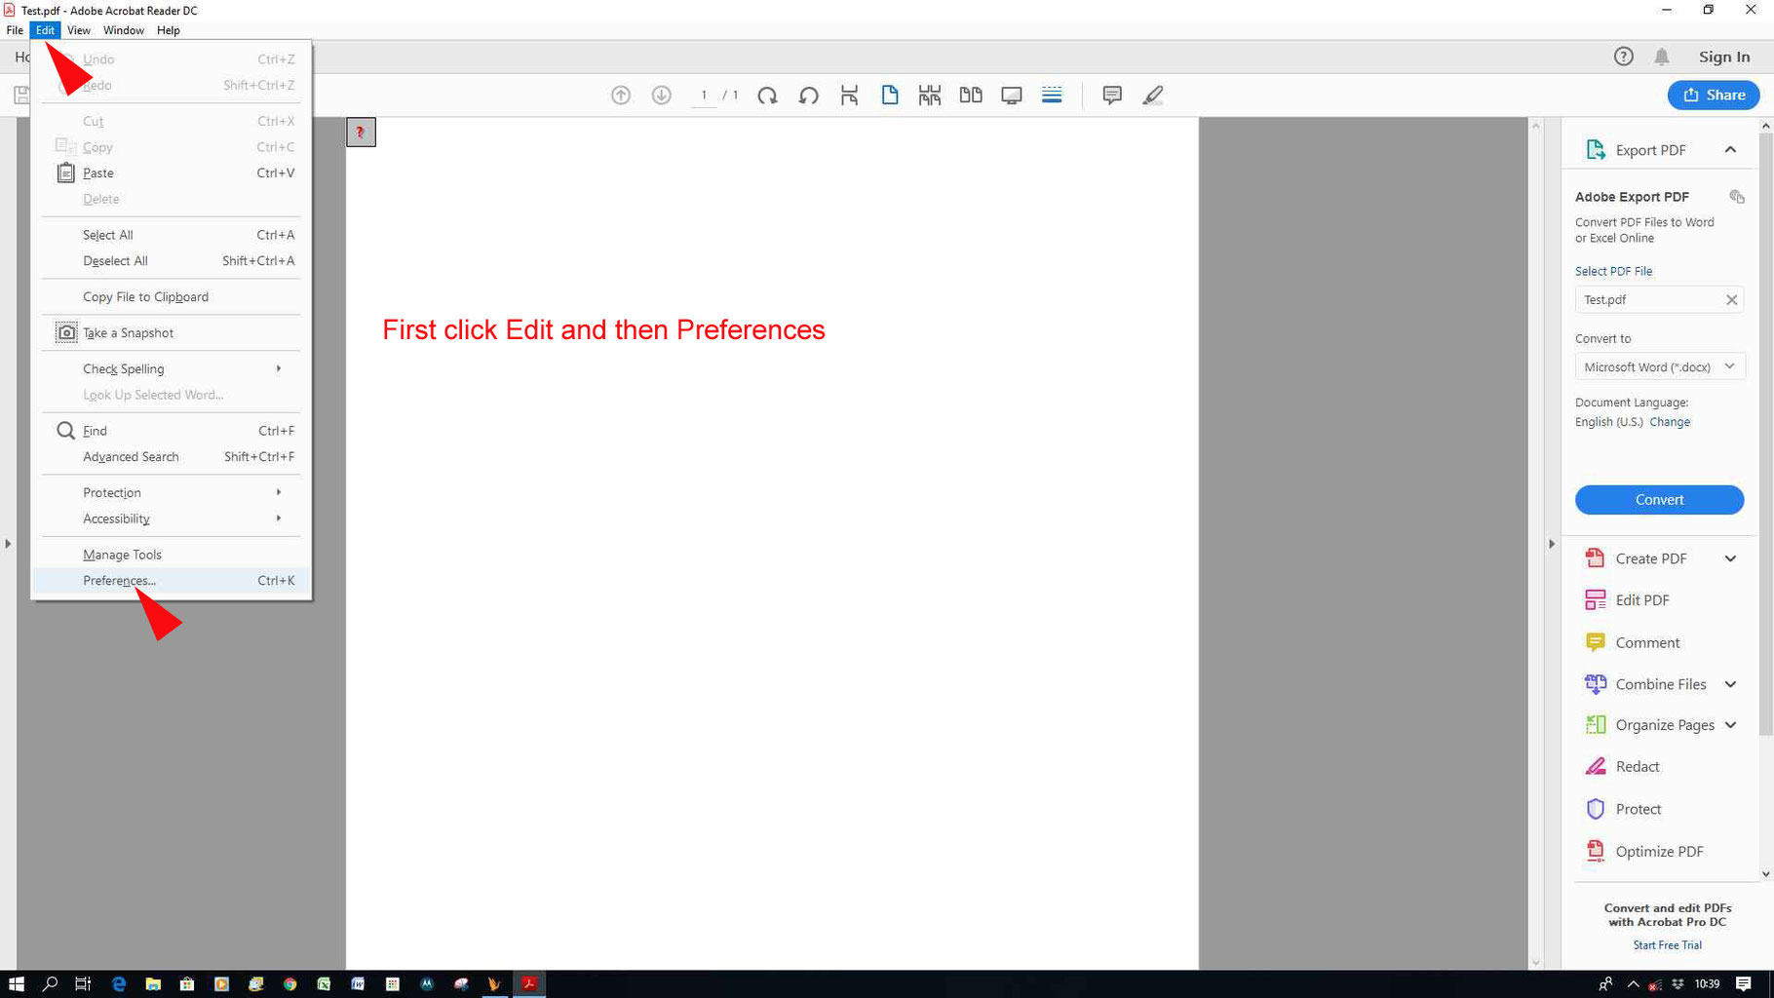1774x998 pixels.
Task: Expand the Organize Pages options
Action: click(1731, 725)
